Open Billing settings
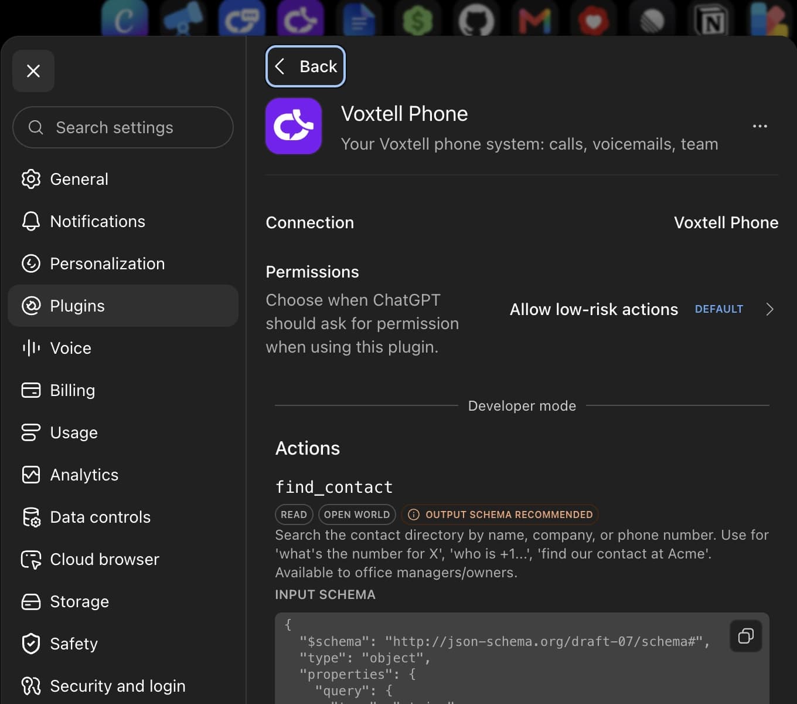 point(123,390)
